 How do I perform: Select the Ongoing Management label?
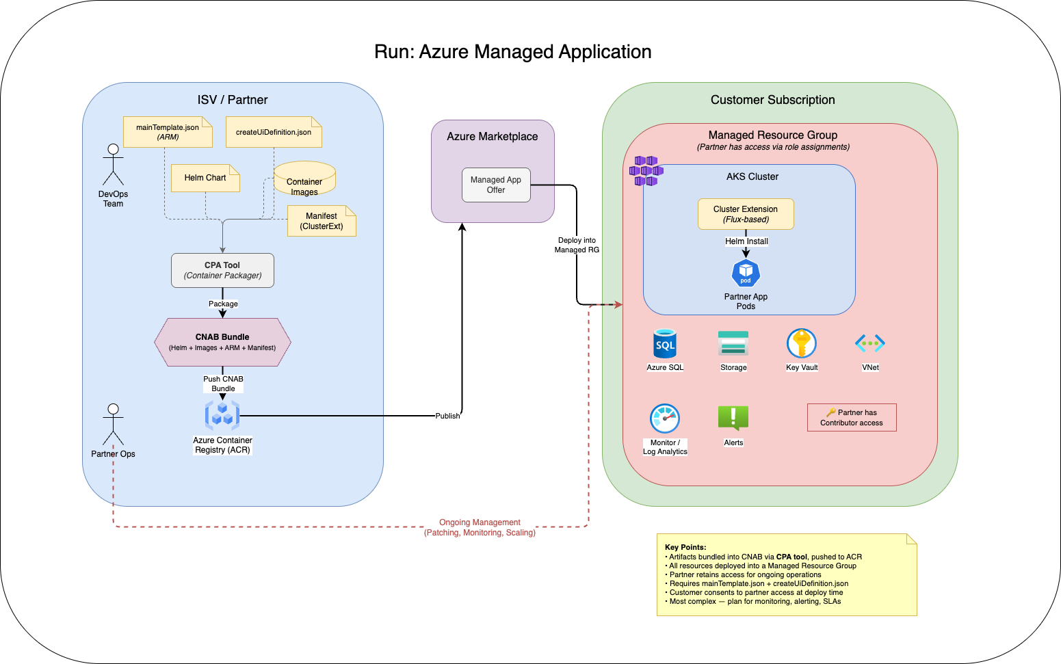point(480,522)
